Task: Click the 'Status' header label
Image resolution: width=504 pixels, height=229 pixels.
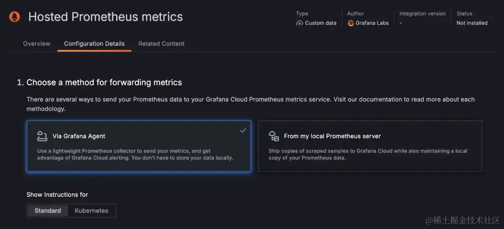Action: coord(464,14)
